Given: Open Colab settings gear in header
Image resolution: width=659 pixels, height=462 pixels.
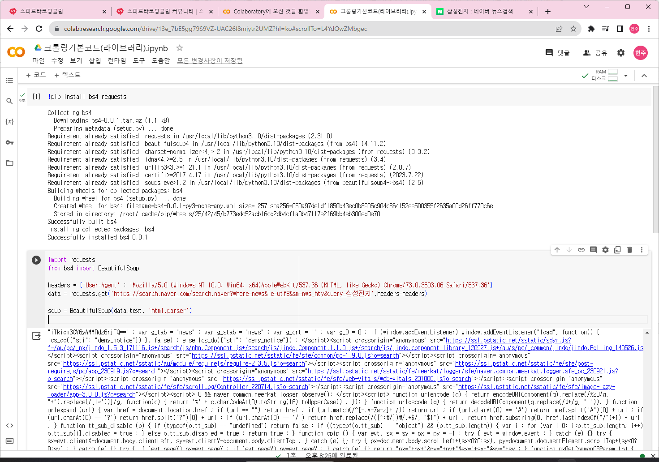Looking at the screenshot, I should [621, 53].
